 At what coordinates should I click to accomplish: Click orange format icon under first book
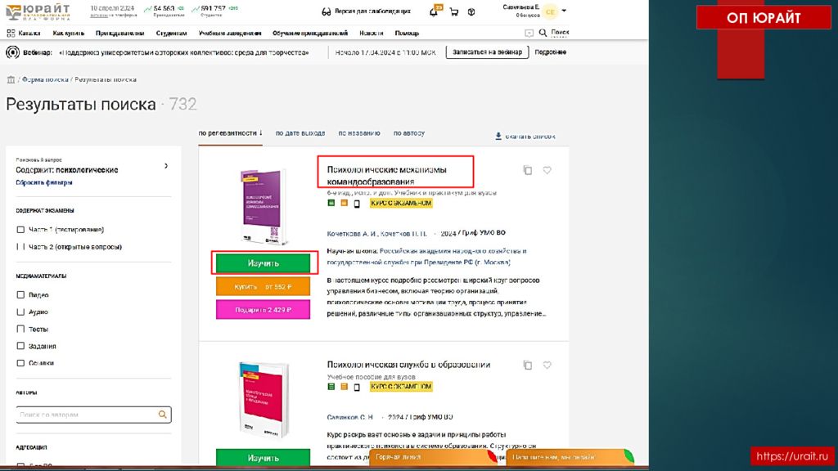pyautogui.click(x=345, y=203)
